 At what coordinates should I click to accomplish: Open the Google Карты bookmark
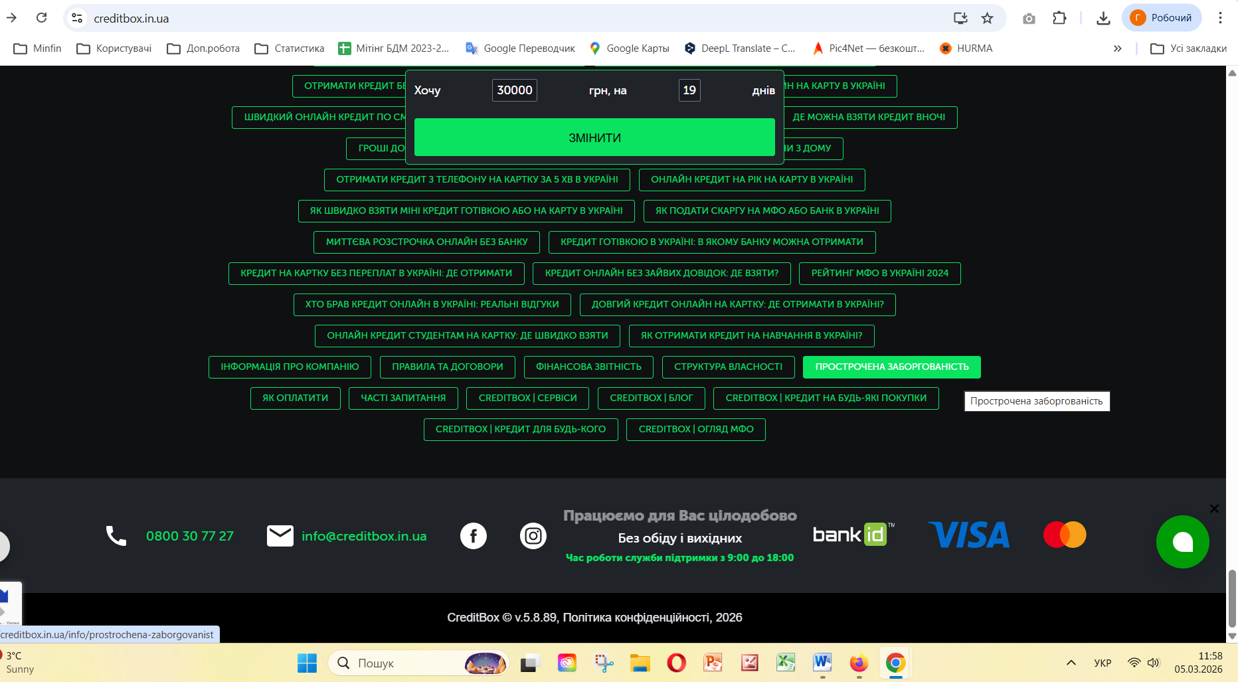pyautogui.click(x=629, y=48)
